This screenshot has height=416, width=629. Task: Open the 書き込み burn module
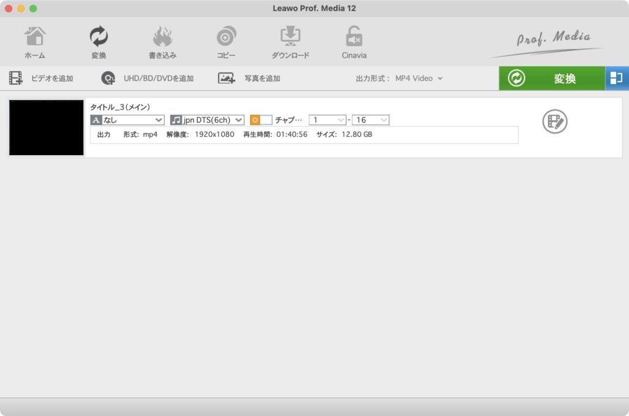(162, 42)
